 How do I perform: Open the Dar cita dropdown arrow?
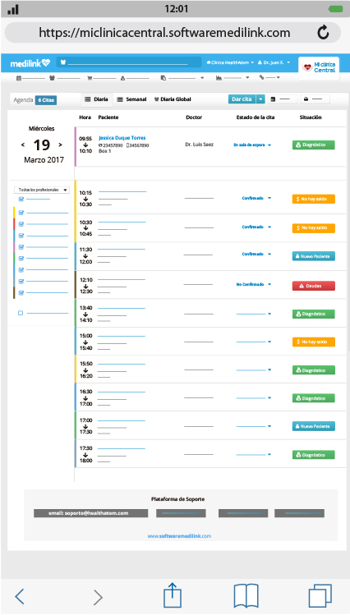(260, 99)
